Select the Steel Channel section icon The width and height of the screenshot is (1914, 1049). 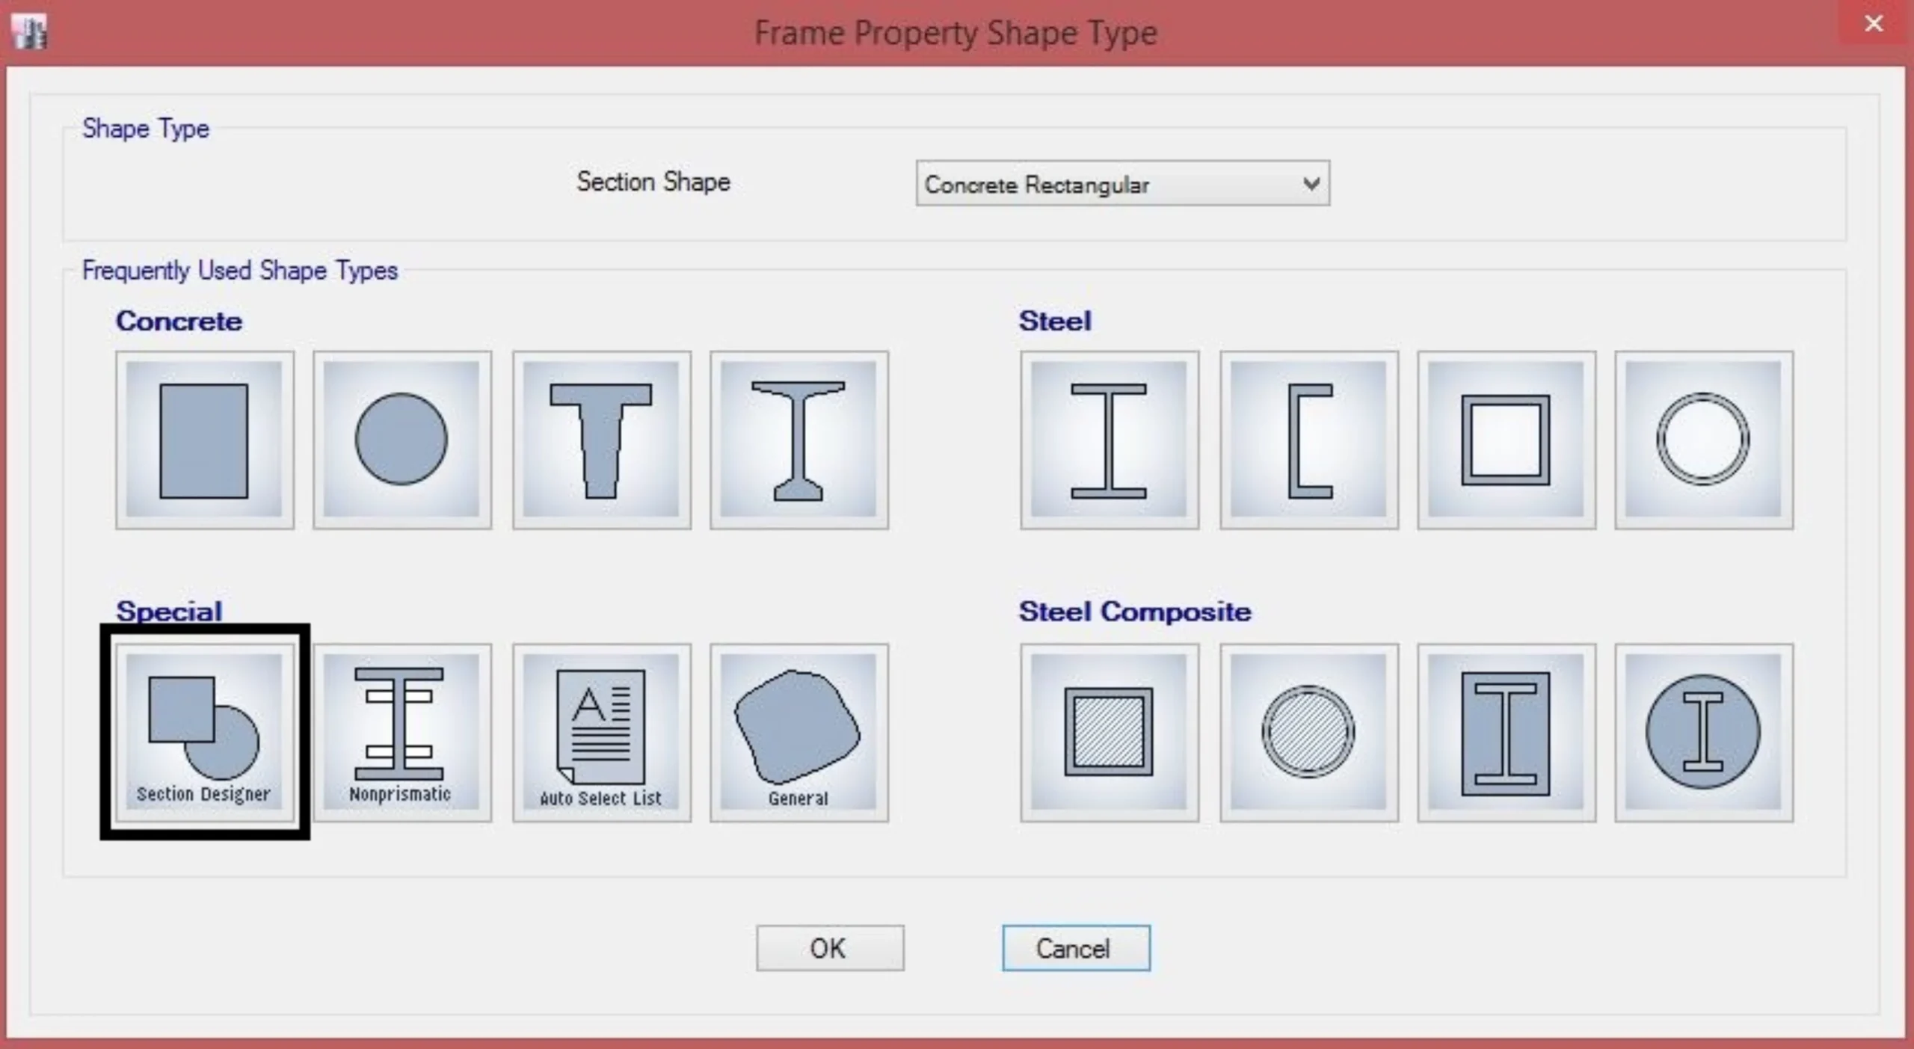tap(1308, 440)
